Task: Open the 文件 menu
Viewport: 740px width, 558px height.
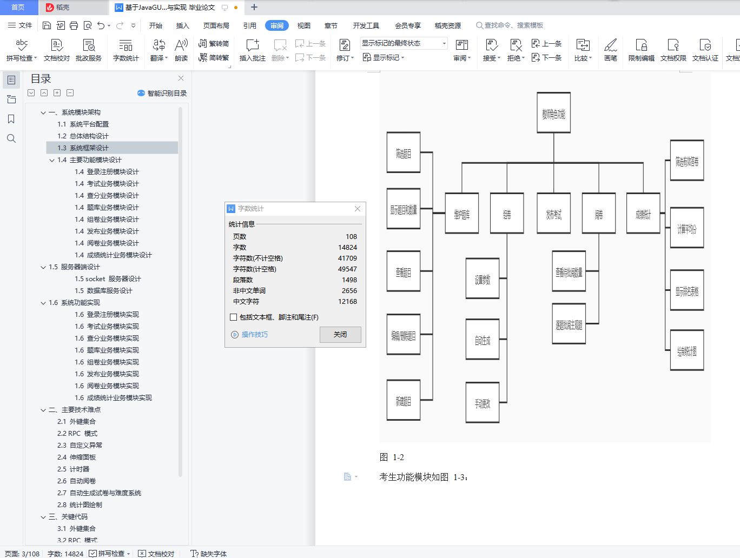Action: (x=20, y=25)
